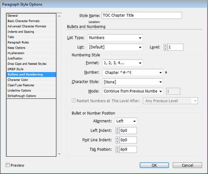Viewport: 208px width, 174px height.
Task: Open the Number field dropdown arrow
Action: point(161,72)
